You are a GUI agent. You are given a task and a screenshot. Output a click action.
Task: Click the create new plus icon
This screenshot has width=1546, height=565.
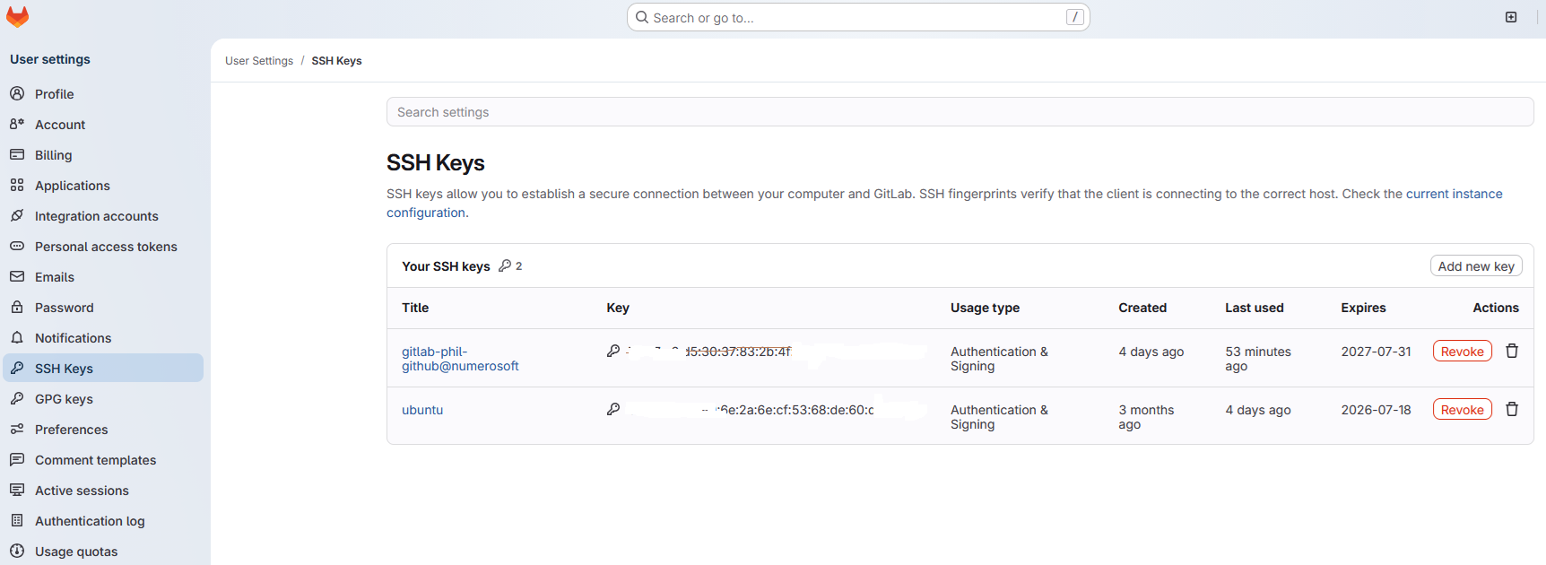(x=1511, y=17)
